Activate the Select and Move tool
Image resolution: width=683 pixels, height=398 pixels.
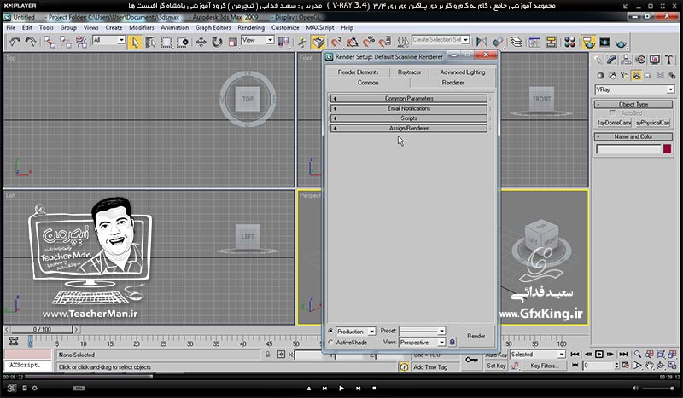pyautogui.click(x=201, y=42)
